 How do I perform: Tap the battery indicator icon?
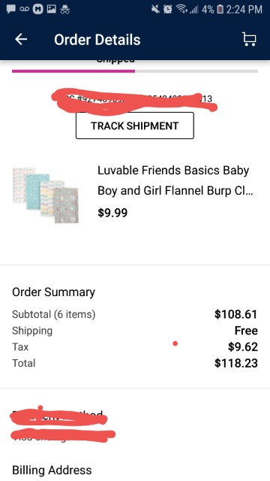(220, 10)
